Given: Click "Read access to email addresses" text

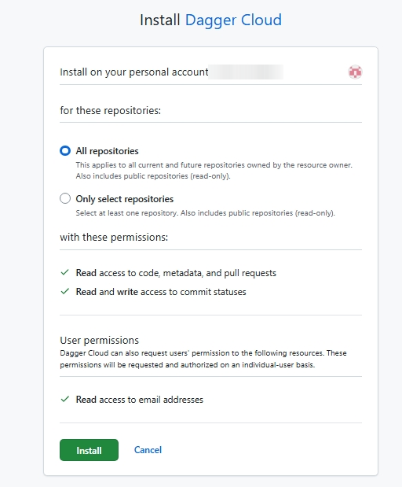Looking at the screenshot, I should (x=140, y=400).
